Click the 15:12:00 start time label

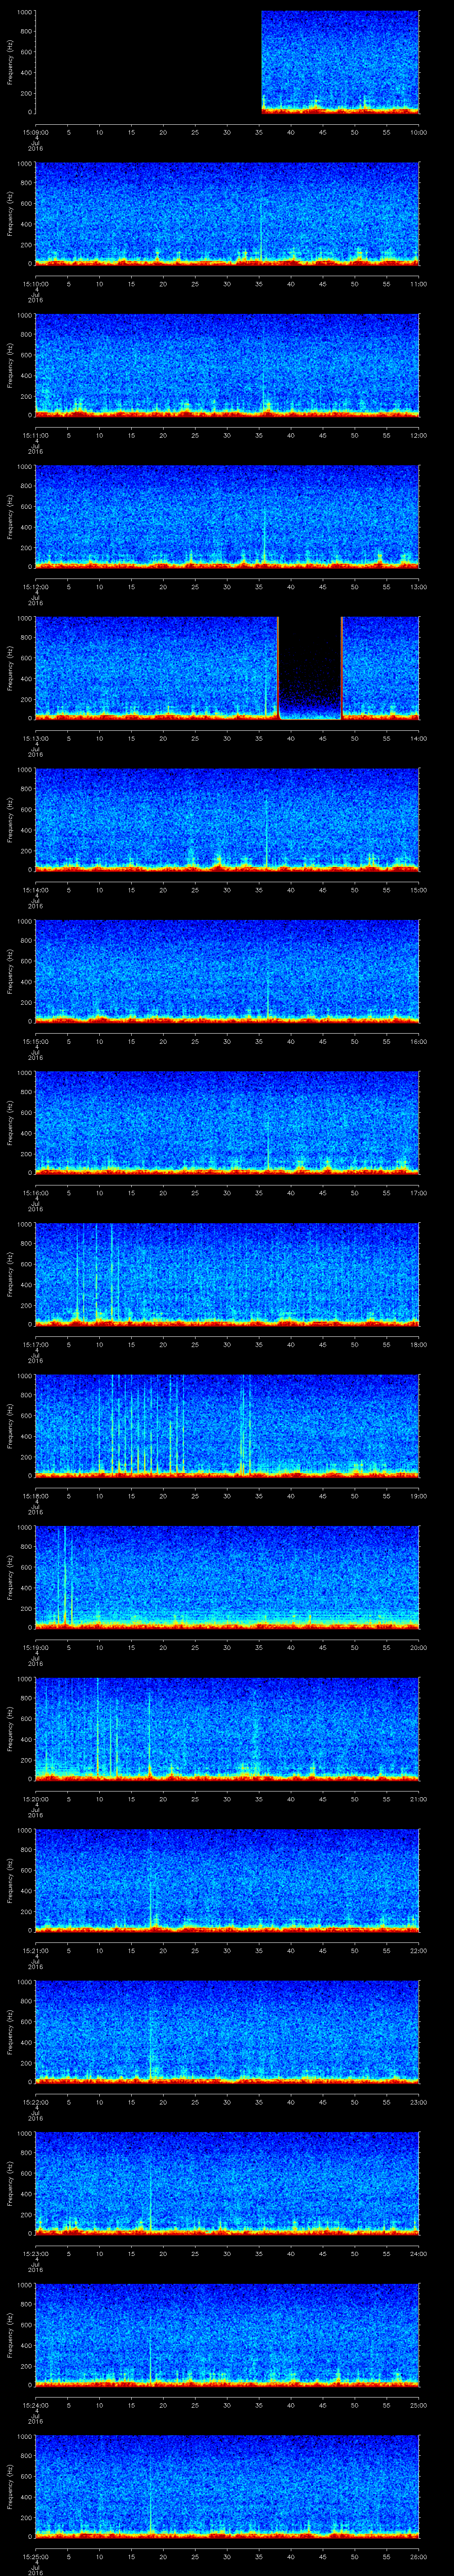(x=35, y=586)
